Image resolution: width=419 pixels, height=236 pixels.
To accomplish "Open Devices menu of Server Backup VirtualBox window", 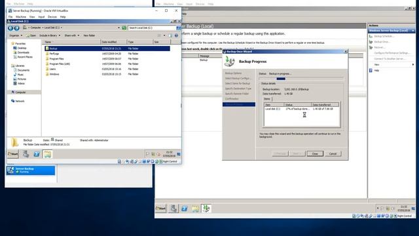I will coord(52,16).
